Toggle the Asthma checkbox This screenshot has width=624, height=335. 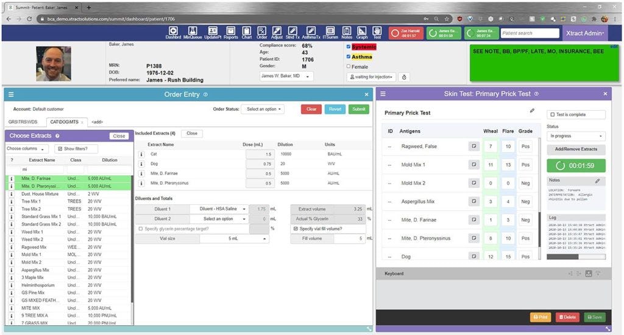tap(349, 57)
